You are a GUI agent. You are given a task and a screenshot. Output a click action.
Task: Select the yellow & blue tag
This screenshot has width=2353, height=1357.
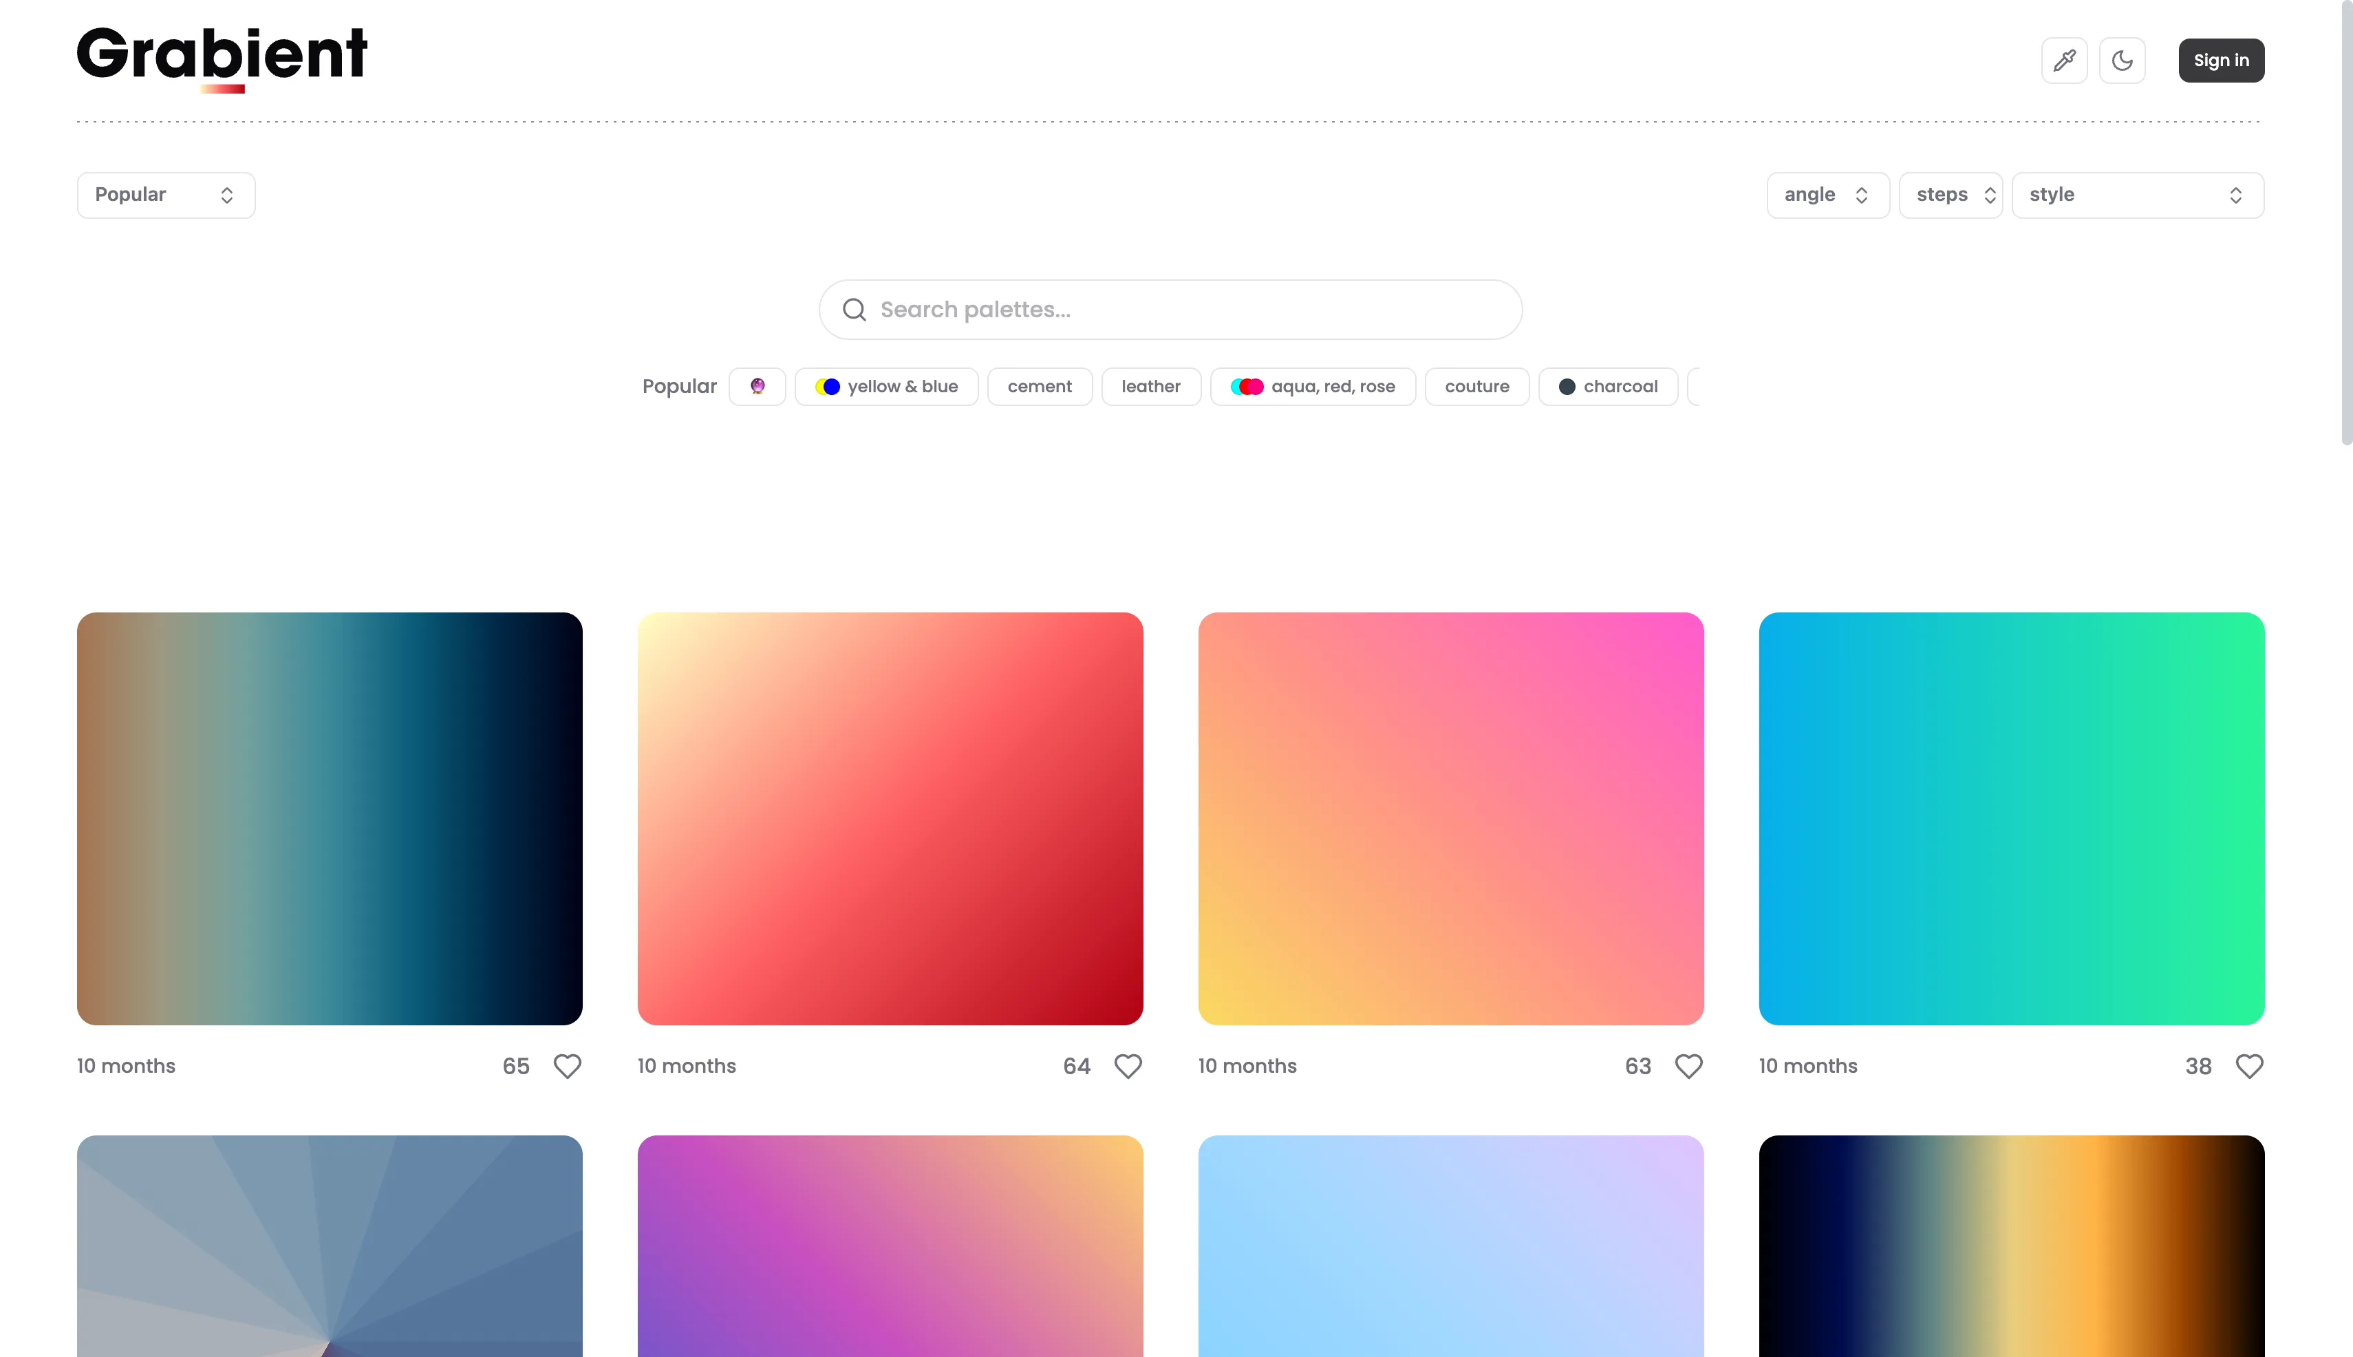886,387
